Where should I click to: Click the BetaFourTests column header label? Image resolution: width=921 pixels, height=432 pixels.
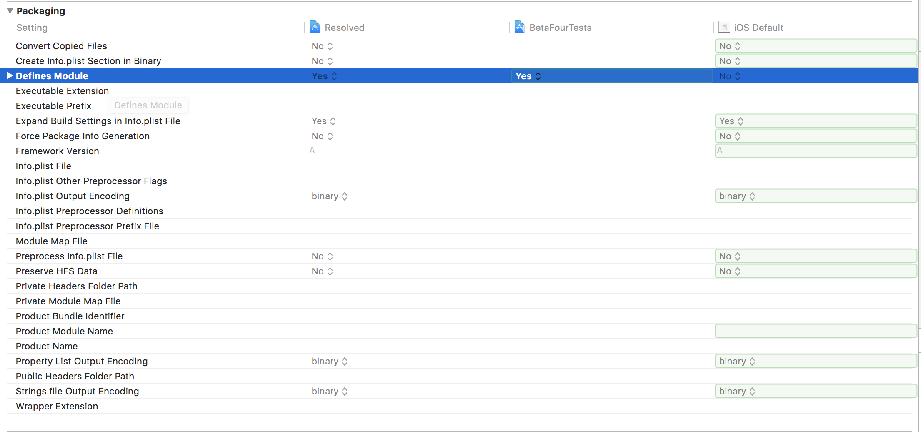(560, 28)
